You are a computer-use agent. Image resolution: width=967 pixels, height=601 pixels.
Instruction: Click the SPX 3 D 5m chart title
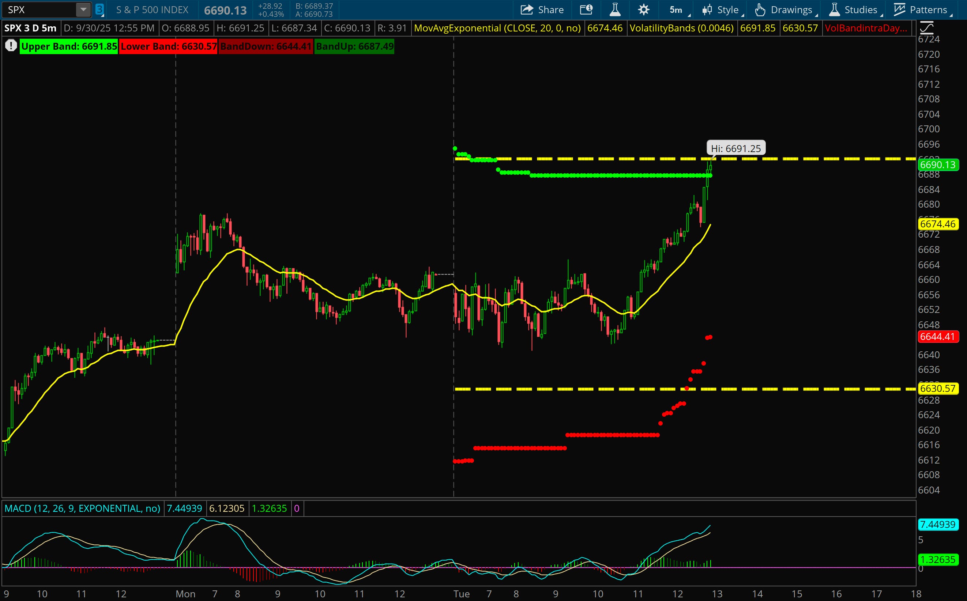point(30,28)
